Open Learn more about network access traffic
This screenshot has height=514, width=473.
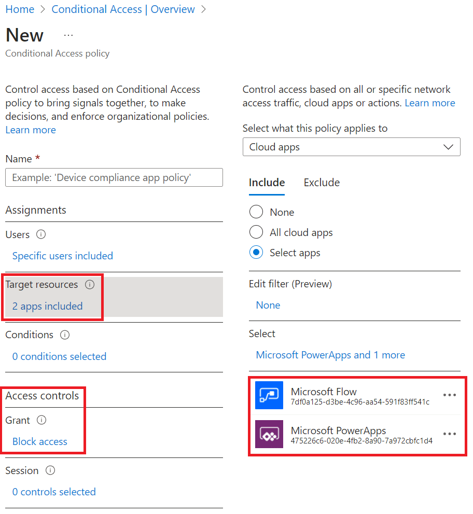click(430, 103)
